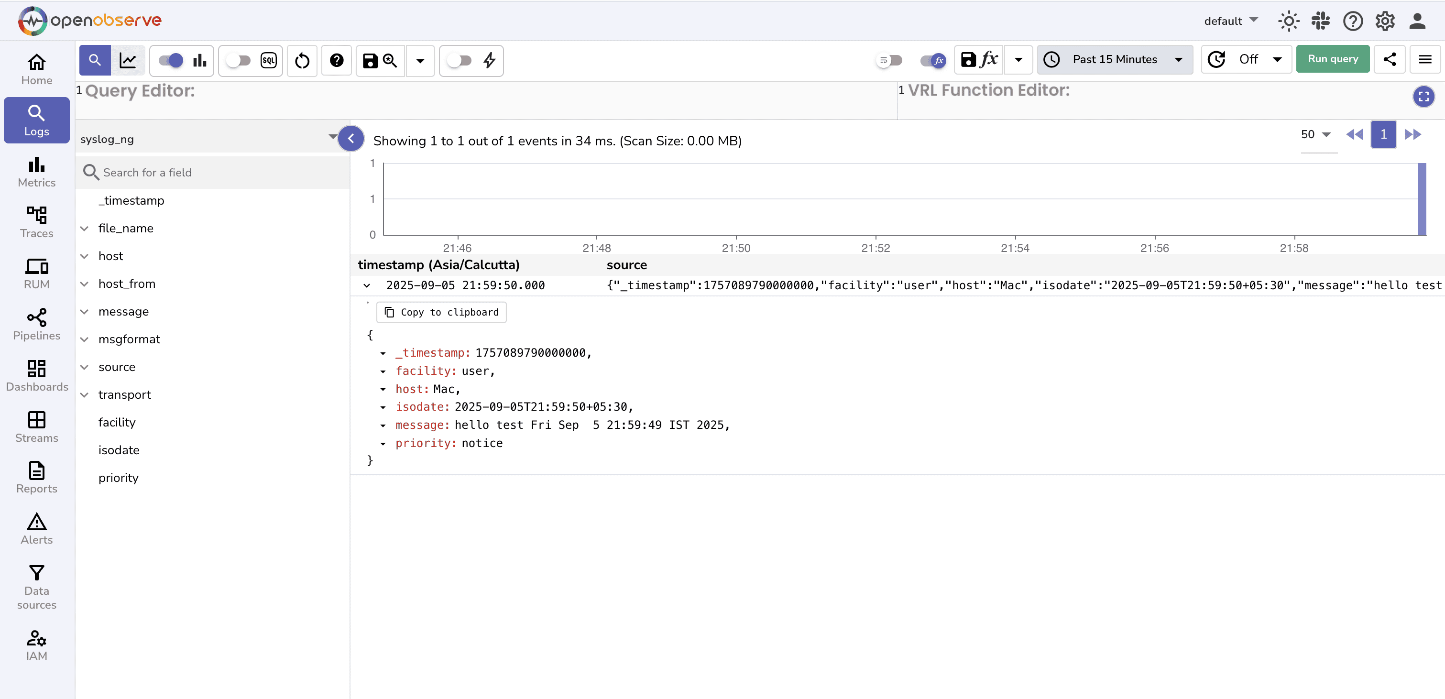Go to Reports
Screen dimensions: 1445x699
click(x=36, y=478)
